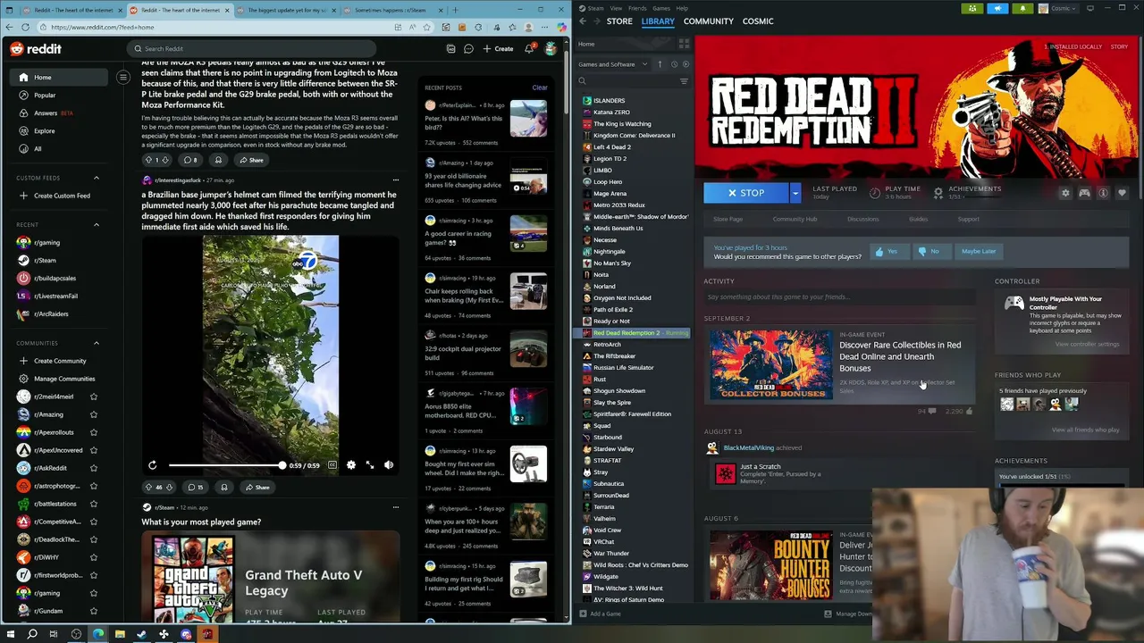
Task: Open Steam friends green button
Action: tap(972, 8)
